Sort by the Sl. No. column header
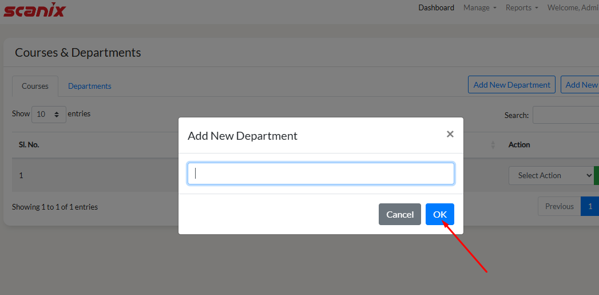The width and height of the screenshot is (599, 295). click(29, 145)
